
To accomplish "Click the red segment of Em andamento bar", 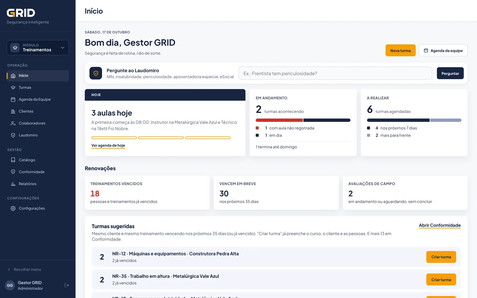I will click(x=279, y=120).
